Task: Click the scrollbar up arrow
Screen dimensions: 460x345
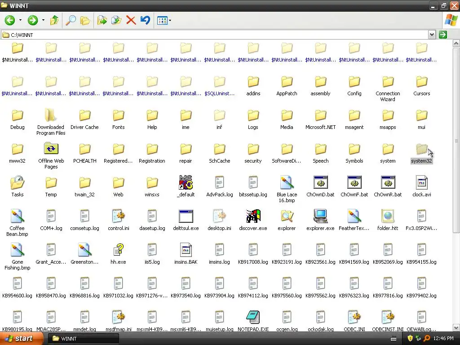Action: click(x=456, y=44)
